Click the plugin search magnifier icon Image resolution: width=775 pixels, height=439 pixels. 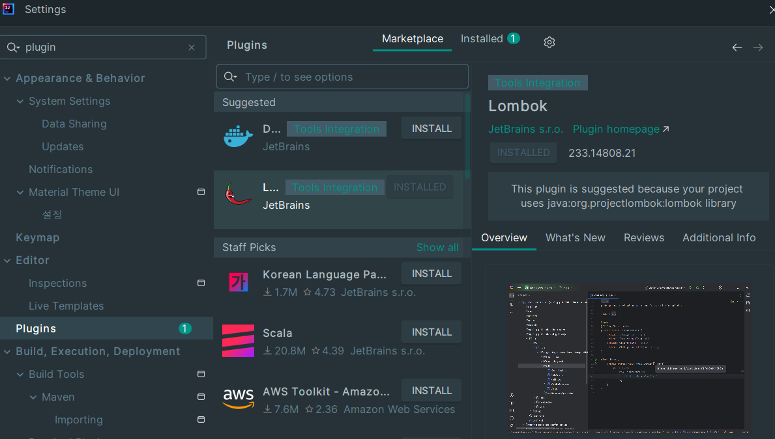click(230, 77)
